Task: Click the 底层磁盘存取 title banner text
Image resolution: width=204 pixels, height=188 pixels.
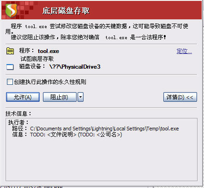Action: 66,11
